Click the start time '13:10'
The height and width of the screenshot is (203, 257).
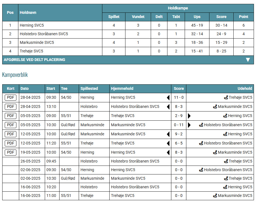tap(51, 107)
